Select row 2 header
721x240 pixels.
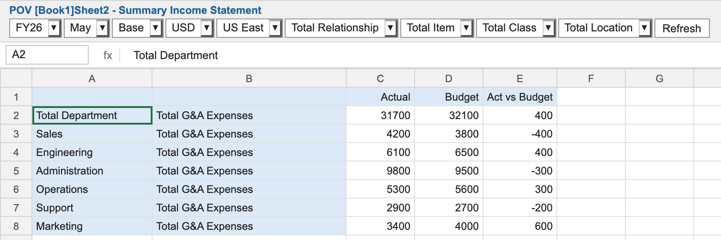(16, 115)
